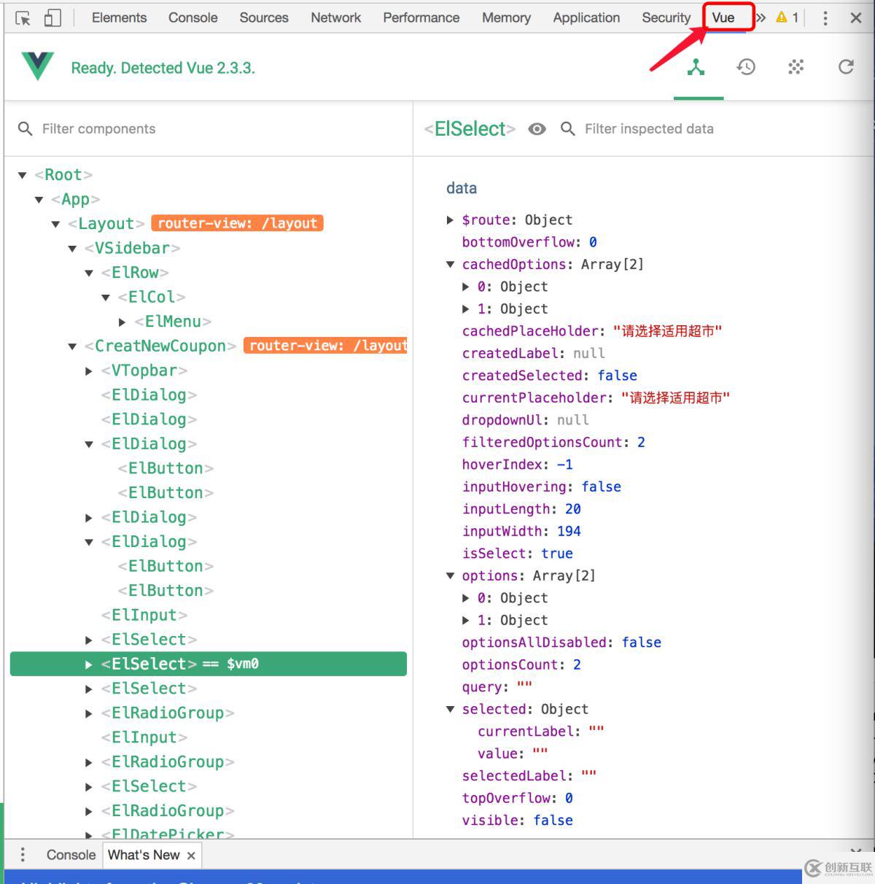
Task: Click the cachedPlaceHolder string value
Action: [x=667, y=331]
